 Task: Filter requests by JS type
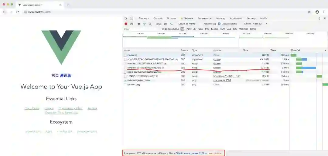195,29
